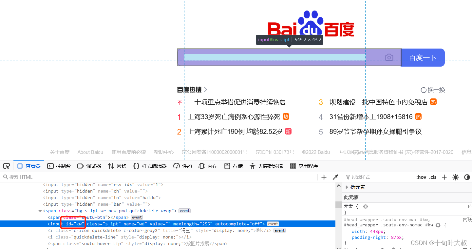Open the 关于百度 footer link

coord(60,152)
